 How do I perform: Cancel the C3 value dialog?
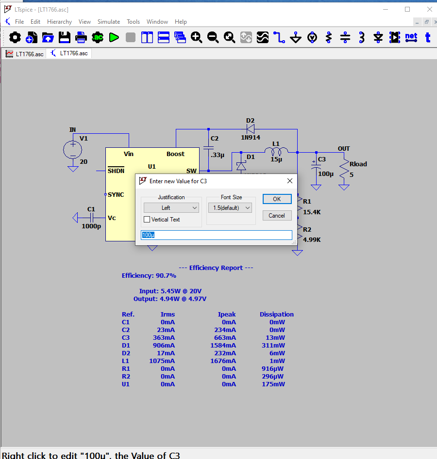click(277, 216)
